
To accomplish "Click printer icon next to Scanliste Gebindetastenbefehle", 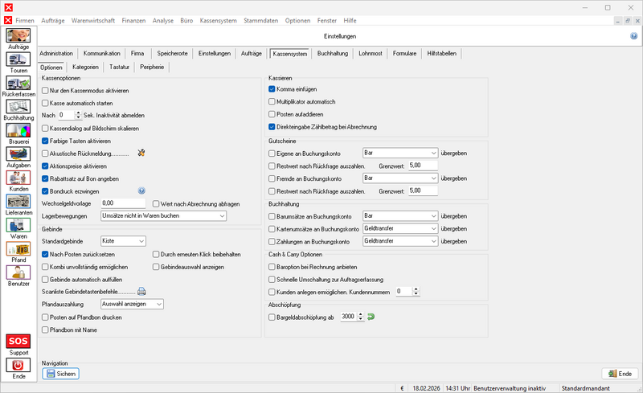I will click(141, 291).
